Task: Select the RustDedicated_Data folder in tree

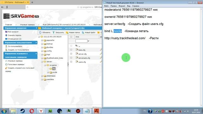Action: pos(55,58)
